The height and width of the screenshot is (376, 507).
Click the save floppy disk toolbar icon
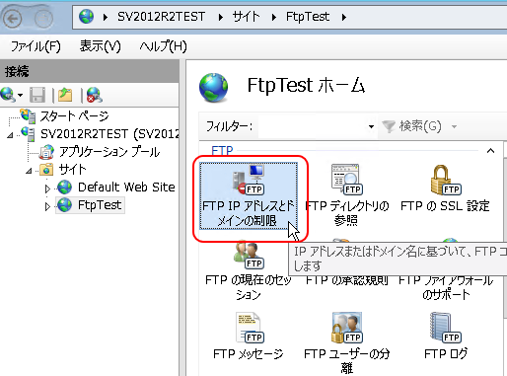point(37,95)
